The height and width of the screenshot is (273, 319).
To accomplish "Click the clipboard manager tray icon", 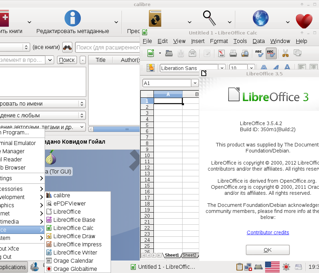I will [240, 267].
